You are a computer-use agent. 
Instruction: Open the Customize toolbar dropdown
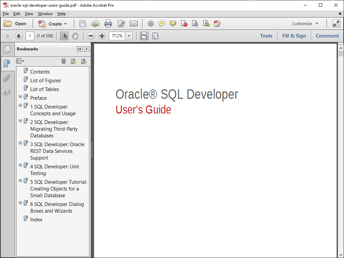(x=317, y=24)
